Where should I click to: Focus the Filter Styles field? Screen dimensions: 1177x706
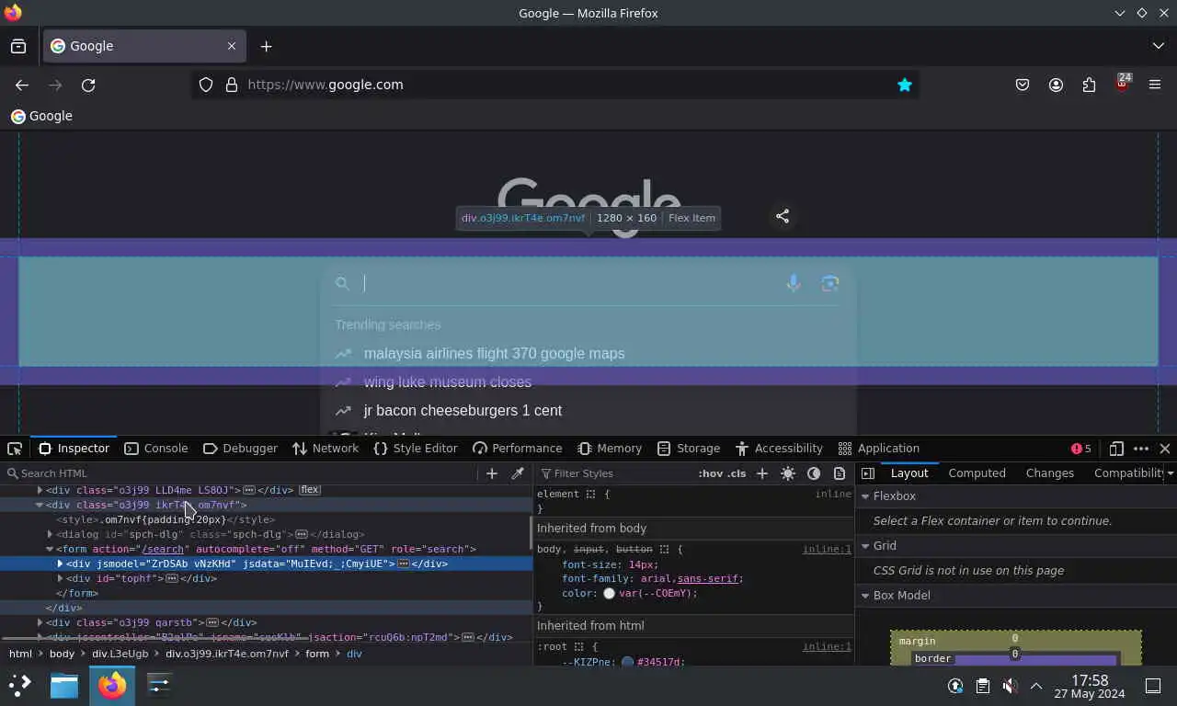(618, 473)
